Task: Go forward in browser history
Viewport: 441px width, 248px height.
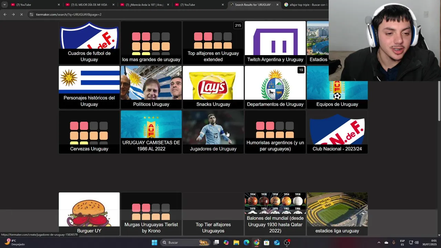Action: (x=13, y=14)
